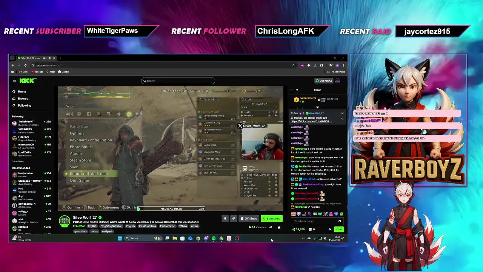
Task: Open chat settings gear icon
Action: 329,229
